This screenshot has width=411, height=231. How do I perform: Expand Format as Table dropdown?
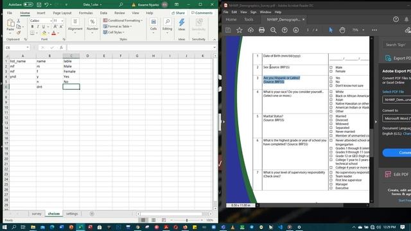click(131, 26)
